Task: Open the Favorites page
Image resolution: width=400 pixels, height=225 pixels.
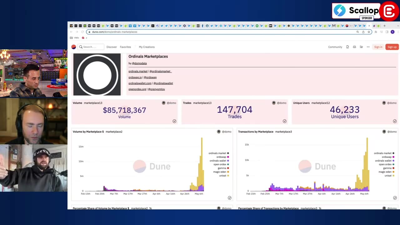Action: (125, 47)
